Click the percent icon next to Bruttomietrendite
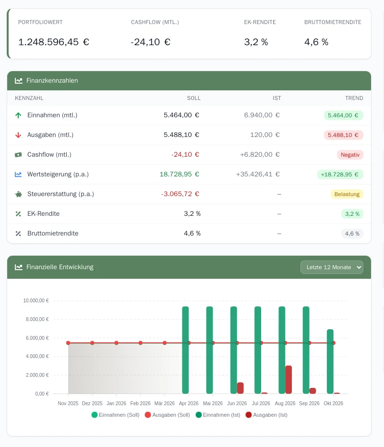This screenshot has height=447, width=384. pyautogui.click(x=18, y=234)
